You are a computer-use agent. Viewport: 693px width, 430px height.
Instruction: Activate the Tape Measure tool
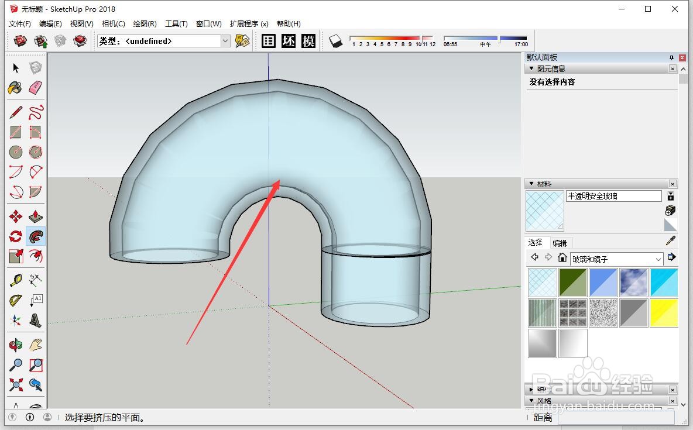coord(16,279)
